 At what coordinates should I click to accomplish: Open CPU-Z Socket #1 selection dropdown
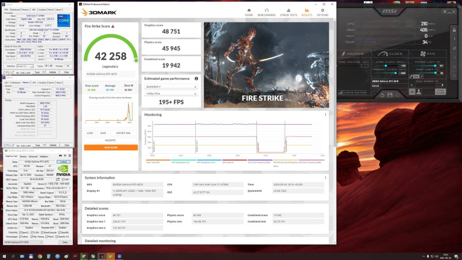pos(25,66)
